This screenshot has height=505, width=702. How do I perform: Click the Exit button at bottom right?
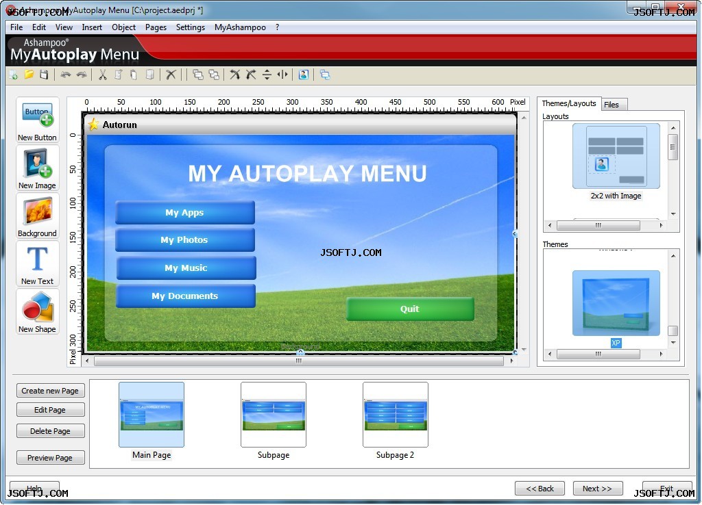(x=666, y=489)
